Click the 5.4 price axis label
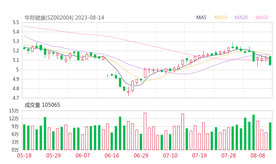The height and width of the screenshot is (164, 276). (16, 32)
